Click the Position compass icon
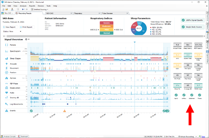 [x=7, y=73]
